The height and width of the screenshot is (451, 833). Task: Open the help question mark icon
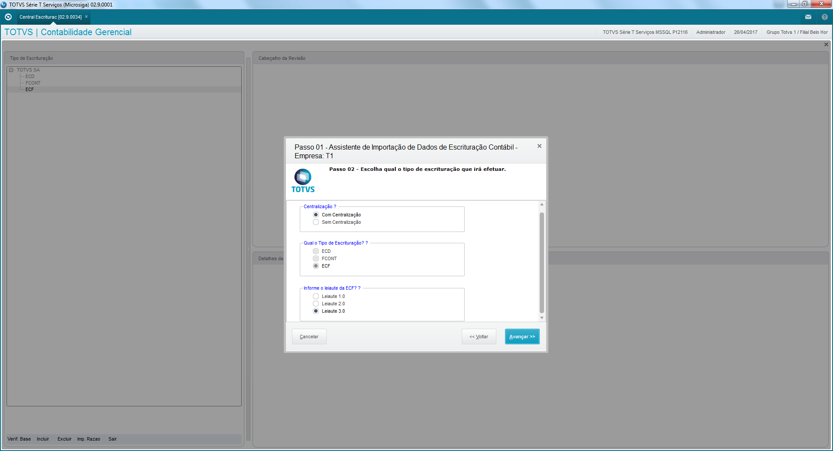pos(825,17)
